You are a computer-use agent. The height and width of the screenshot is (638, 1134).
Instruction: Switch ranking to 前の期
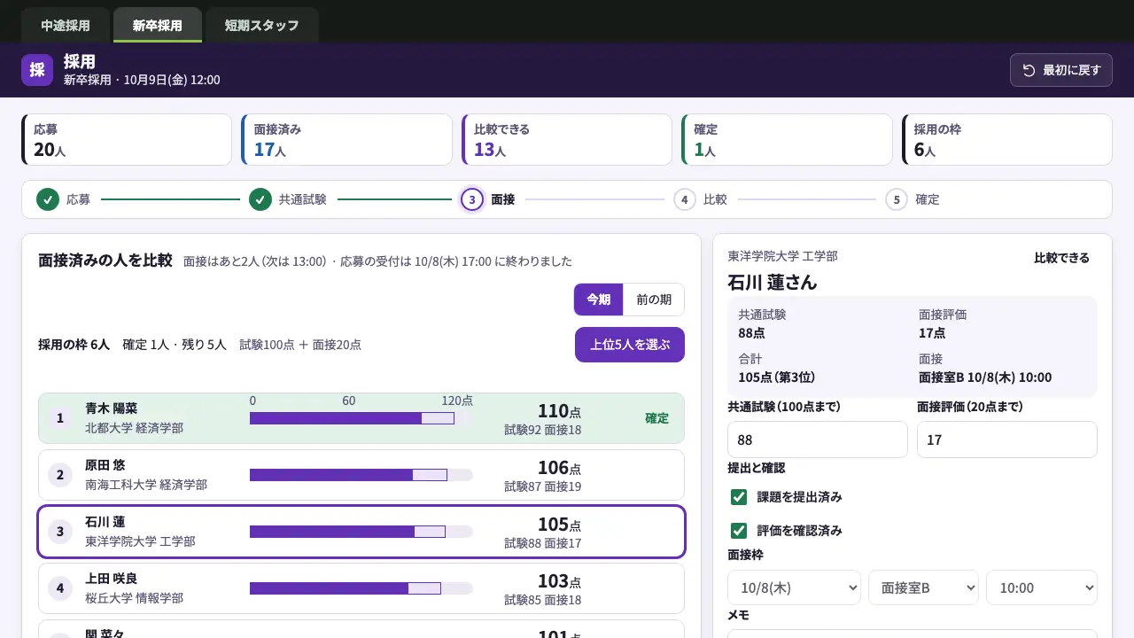pyautogui.click(x=654, y=300)
